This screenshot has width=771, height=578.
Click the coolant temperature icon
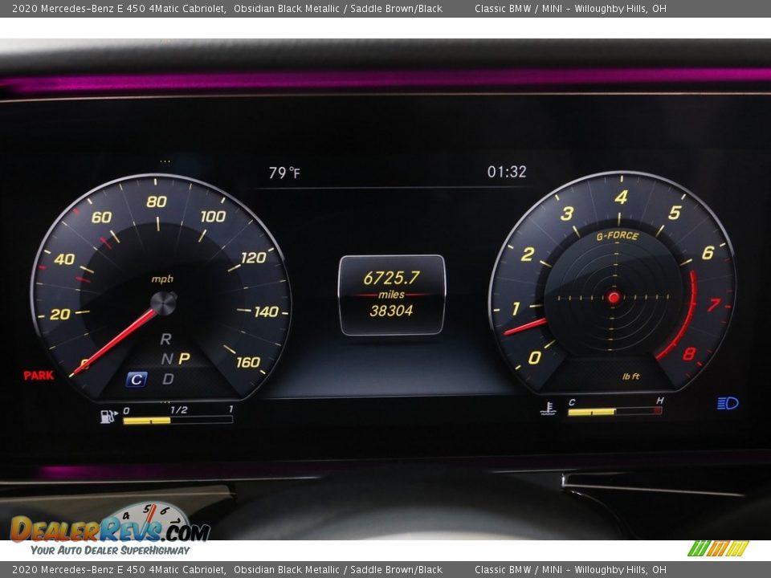coord(547,409)
